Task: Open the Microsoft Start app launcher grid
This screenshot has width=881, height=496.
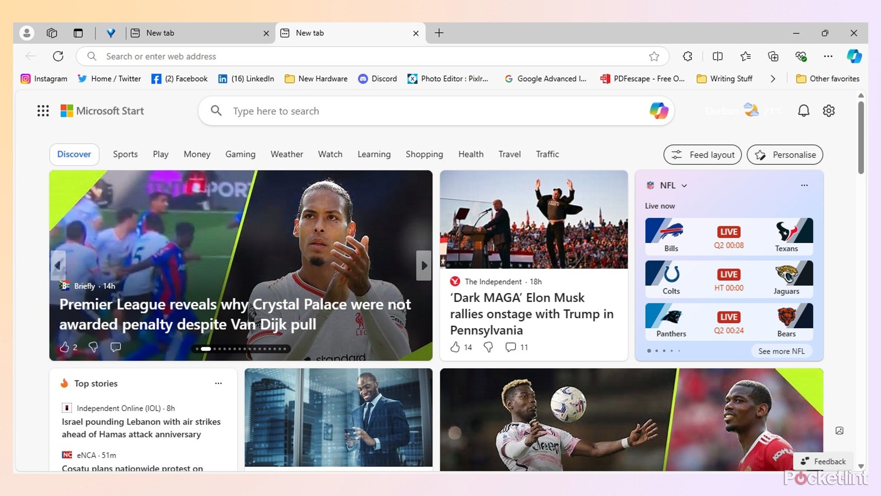Action: click(x=43, y=111)
